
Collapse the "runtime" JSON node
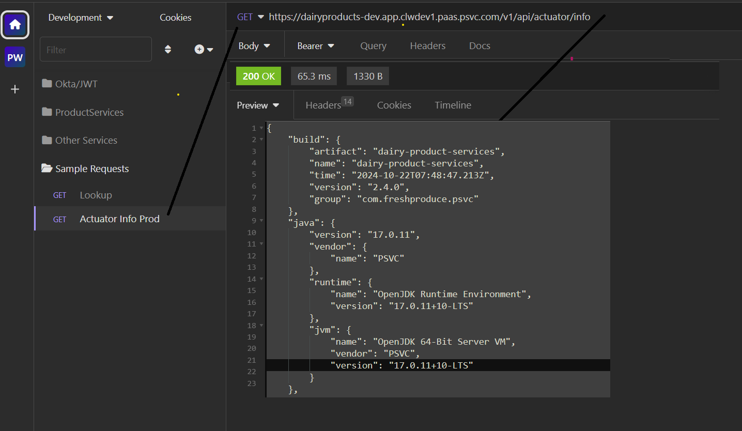(x=261, y=280)
